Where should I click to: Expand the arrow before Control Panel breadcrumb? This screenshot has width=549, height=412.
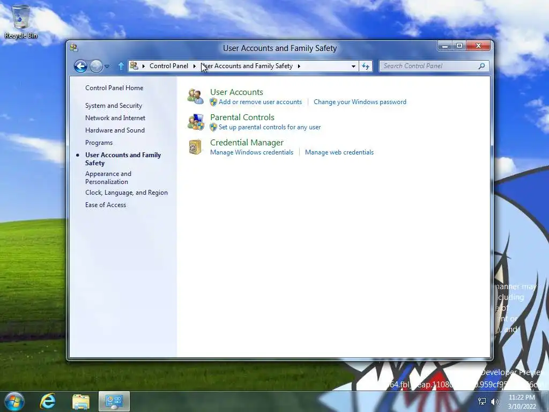coord(144,66)
